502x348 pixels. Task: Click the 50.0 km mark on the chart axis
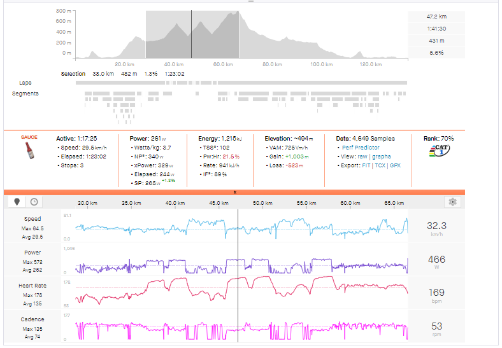(263, 203)
